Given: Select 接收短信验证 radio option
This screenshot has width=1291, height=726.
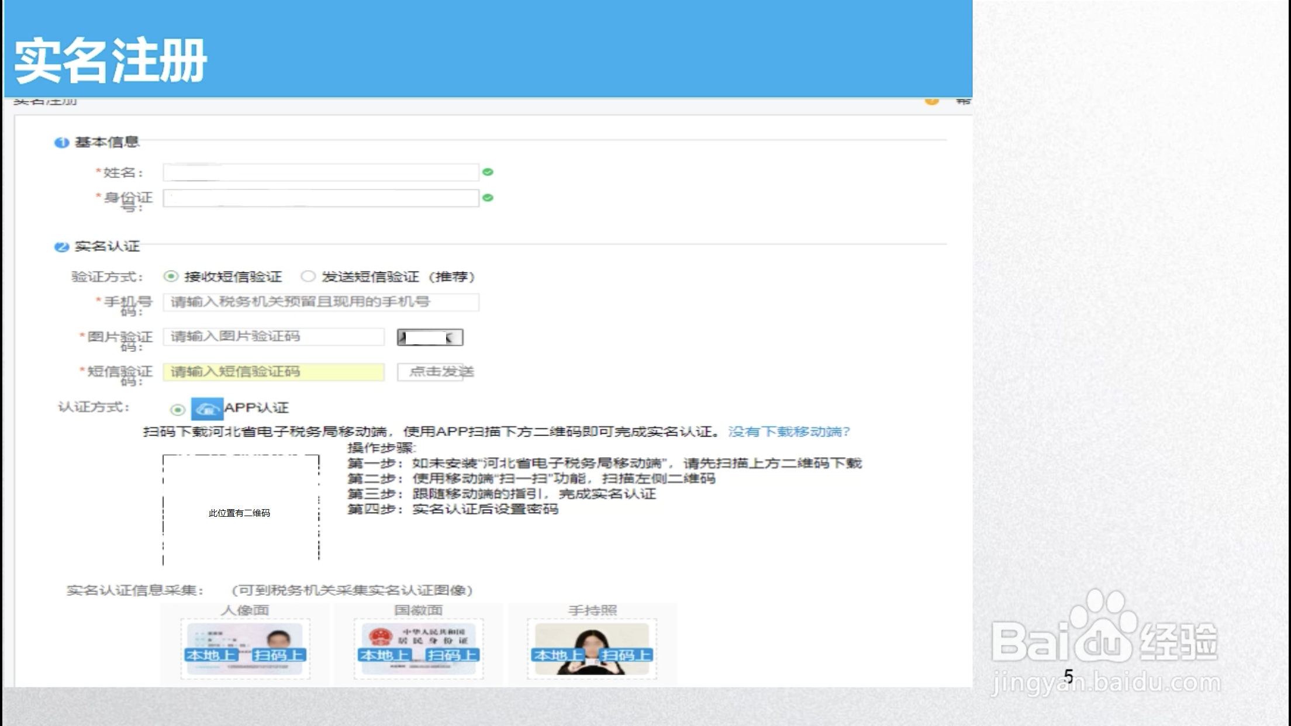Looking at the screenshot, I should click(171, 276).
